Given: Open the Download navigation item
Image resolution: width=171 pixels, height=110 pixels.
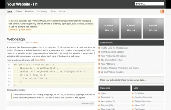Looking at the screenshot, I should [30, 11].
